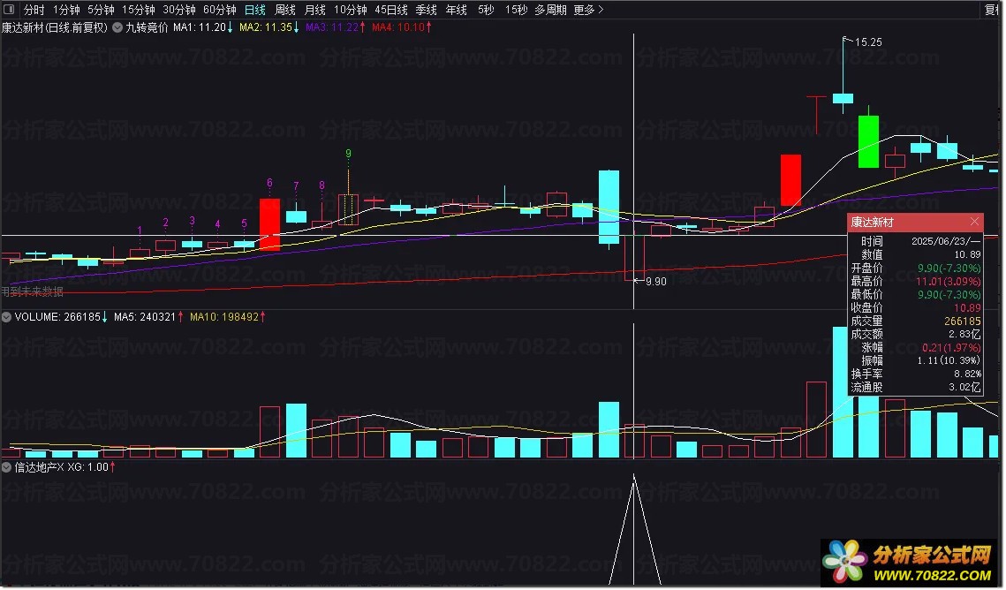Image resolution: width=1006 pixels, height=590 pixels.
Task: Select the 月线 monthly period tab
Action: tap(315, 10)
